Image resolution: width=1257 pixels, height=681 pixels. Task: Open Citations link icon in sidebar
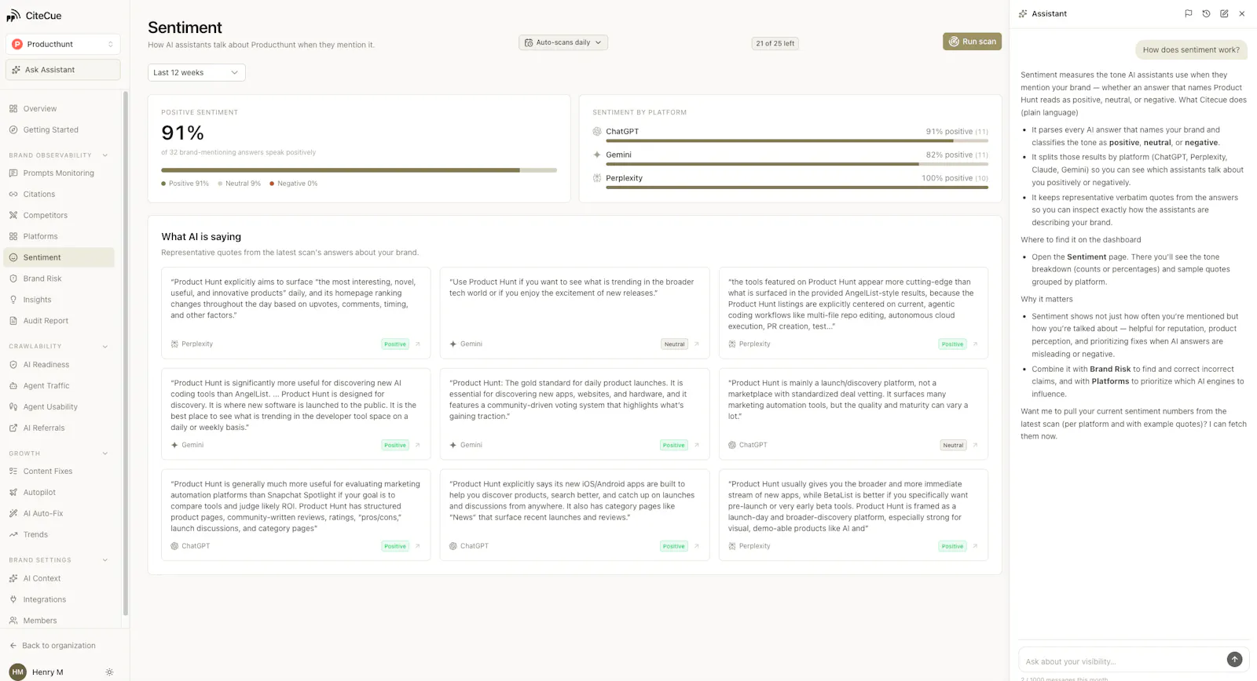click(13, 195)
